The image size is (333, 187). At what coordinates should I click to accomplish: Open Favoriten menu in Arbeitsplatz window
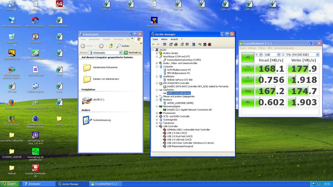(x=118, y=39)
